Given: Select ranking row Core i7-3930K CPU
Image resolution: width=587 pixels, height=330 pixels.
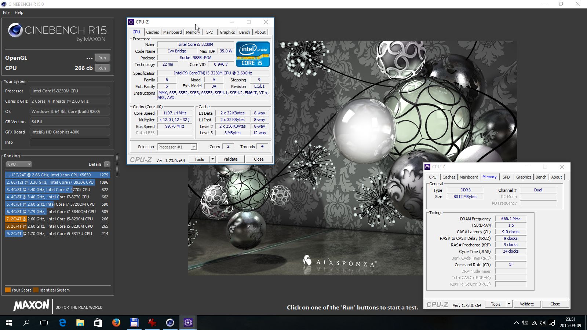Looking at the screenshot, I should pos(57,182).
